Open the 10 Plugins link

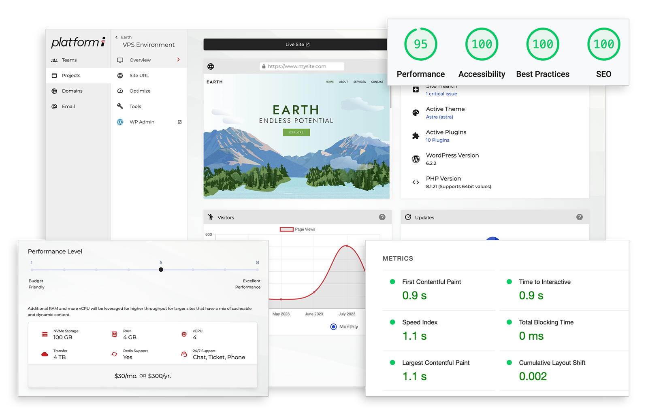tap(437, 140)
